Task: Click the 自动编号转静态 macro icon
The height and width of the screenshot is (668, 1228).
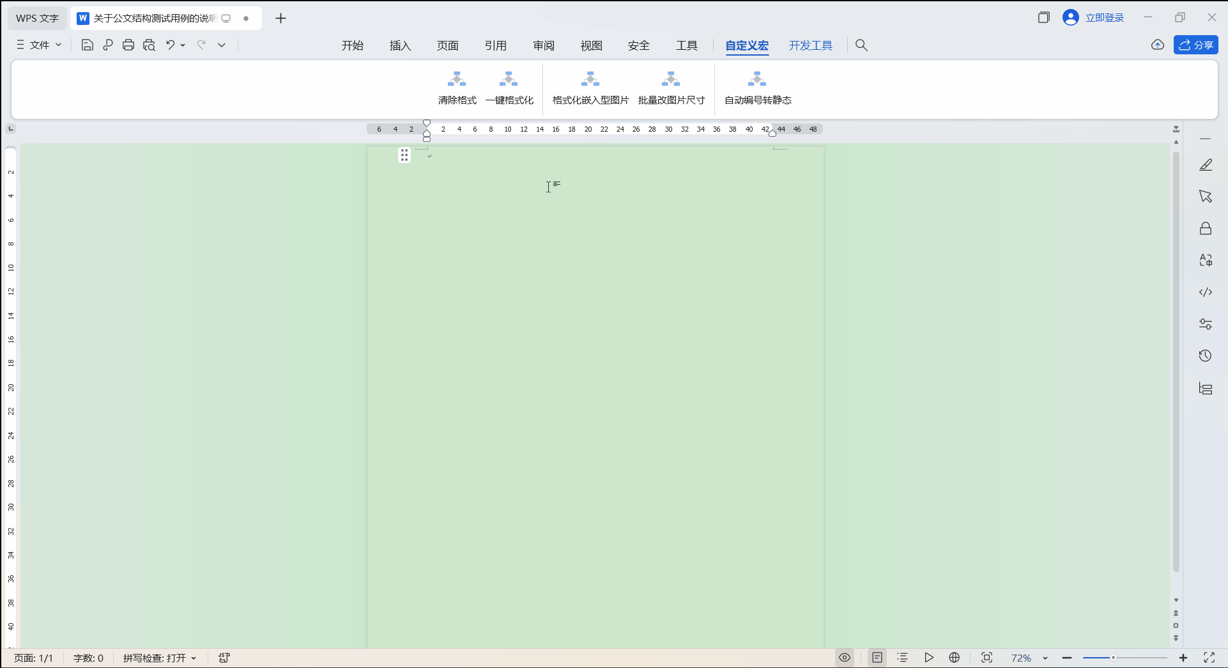Action: click(757, 80)
